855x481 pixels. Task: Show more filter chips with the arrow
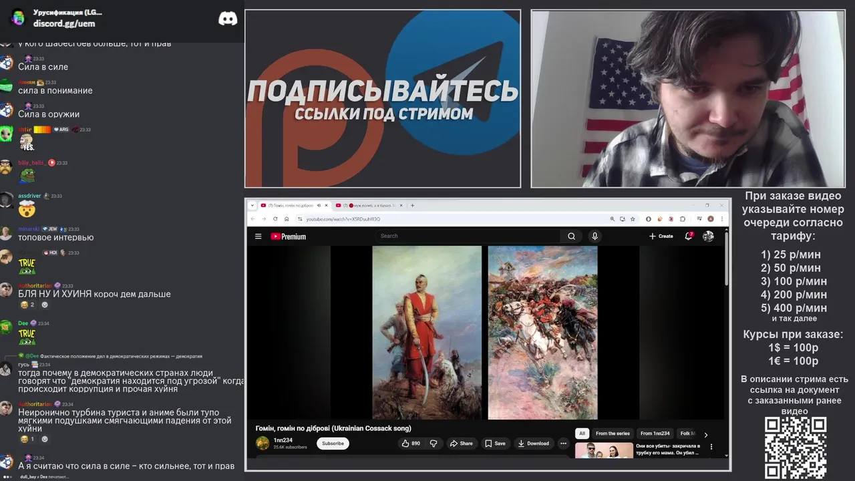click(x=706, y=434)
